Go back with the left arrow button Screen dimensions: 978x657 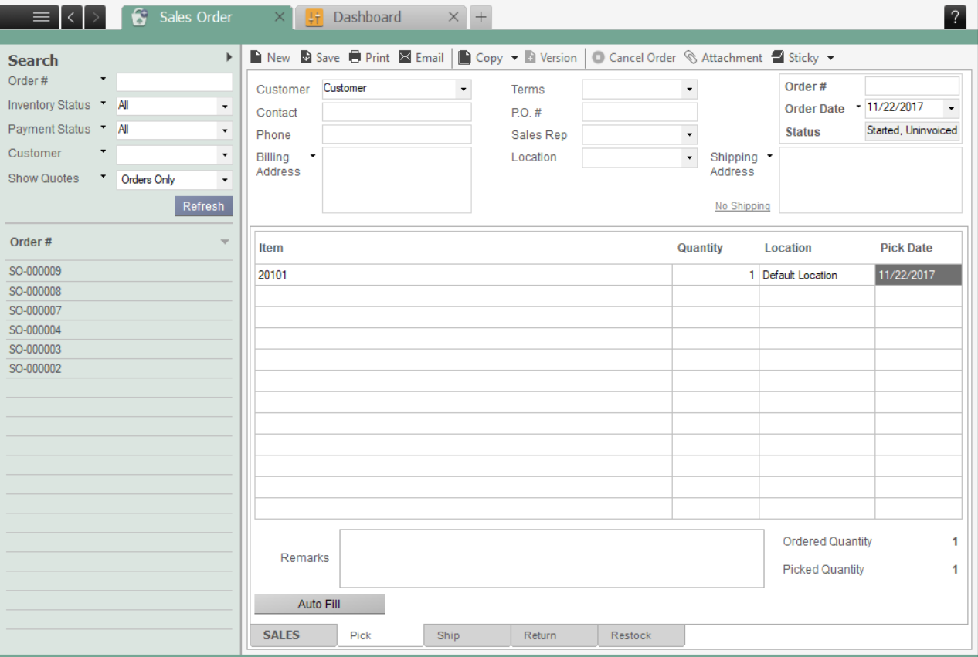point(71,17)
